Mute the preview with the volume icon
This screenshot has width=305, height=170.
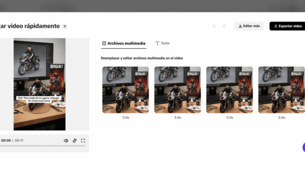point(66,141)
